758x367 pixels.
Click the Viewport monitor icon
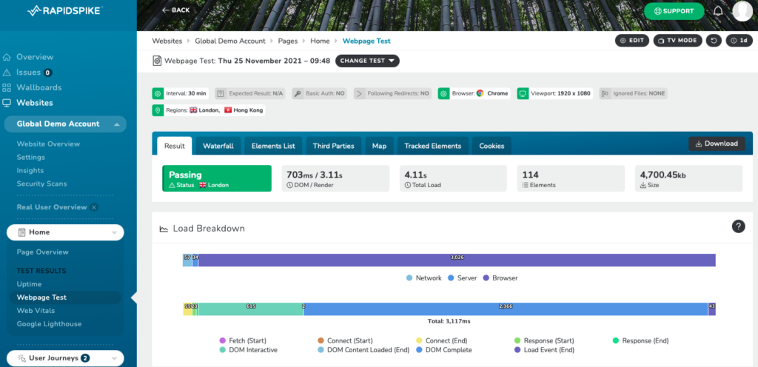click(522, 94)
